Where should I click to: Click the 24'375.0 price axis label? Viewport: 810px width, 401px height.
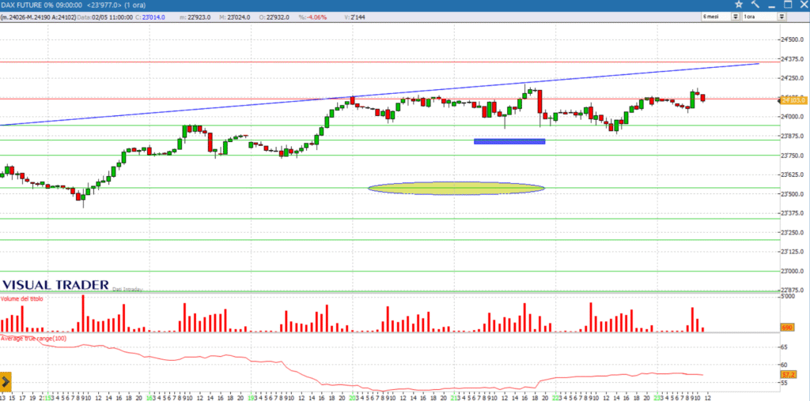pyautogui.click(x=793, y=58)
